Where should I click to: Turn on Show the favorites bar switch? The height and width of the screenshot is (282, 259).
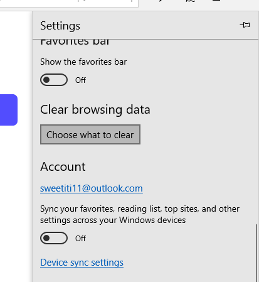[x=54, y=80]
